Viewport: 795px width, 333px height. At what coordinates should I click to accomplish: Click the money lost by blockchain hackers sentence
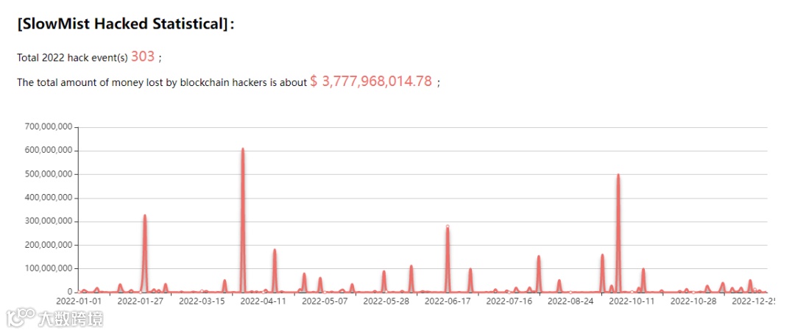click(x=162, y=82)
